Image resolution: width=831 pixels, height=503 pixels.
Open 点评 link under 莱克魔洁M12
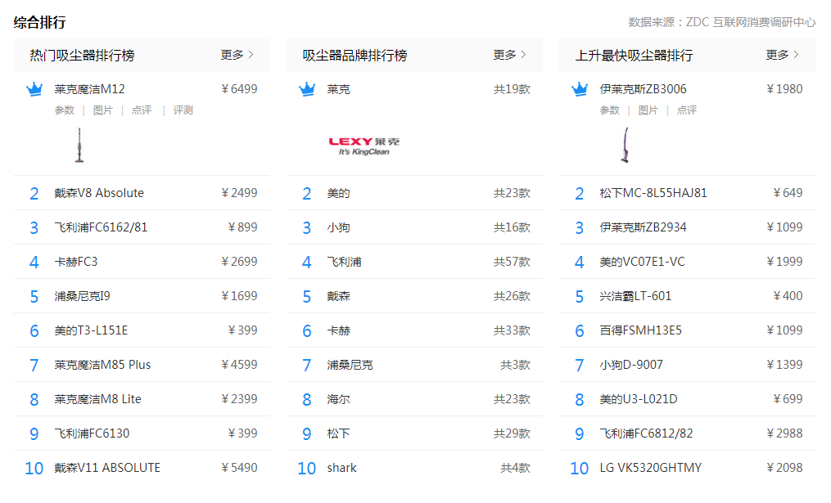[x=142, y=110]
